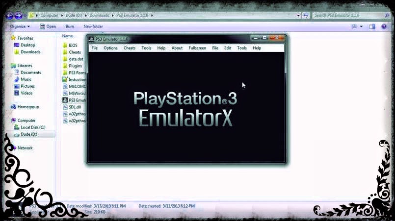
Task: Refresh the folder using the refresh icon
Action: pyautogui.click(x=306, y=16)
